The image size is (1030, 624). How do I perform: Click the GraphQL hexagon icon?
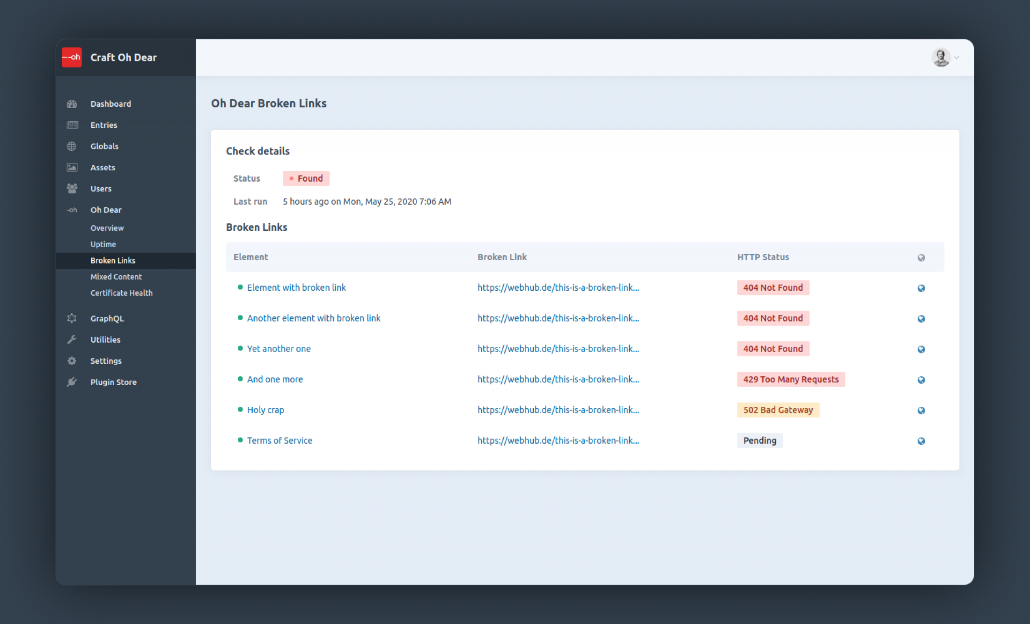coord(72,318)
